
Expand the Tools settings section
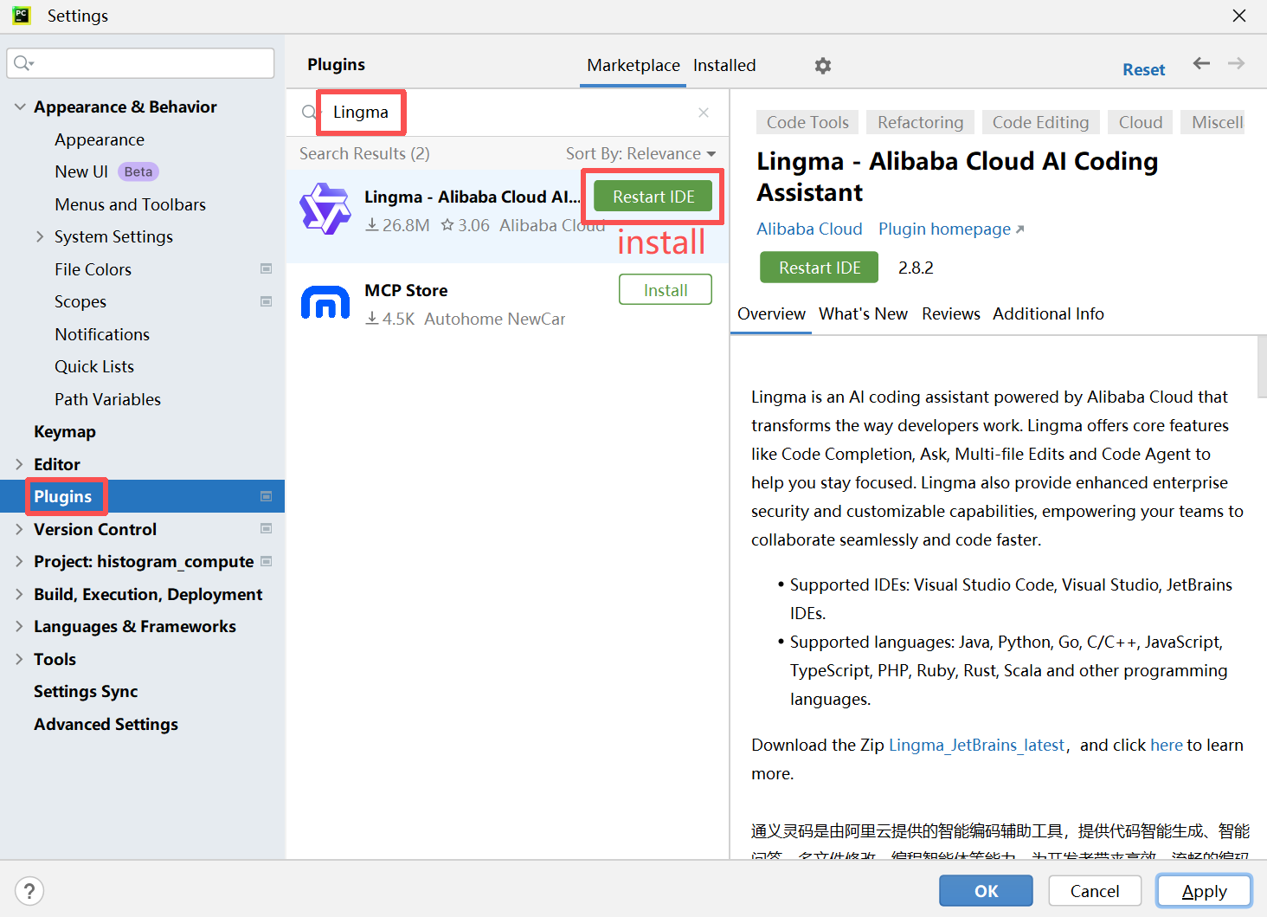19,659
